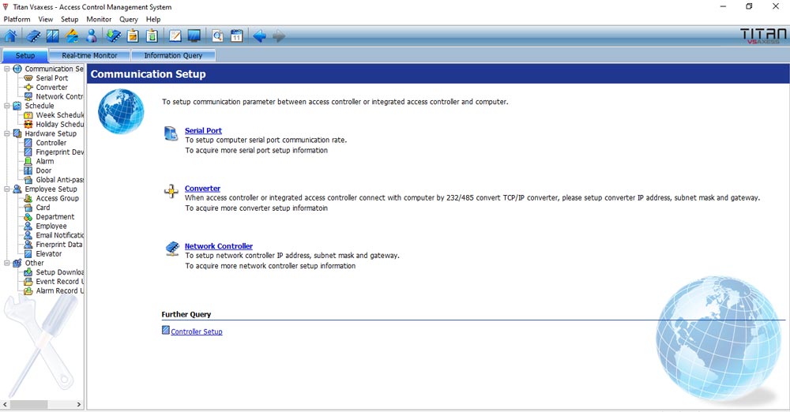Select Alarm in the sidebar tree
Screen dimensions: 790x412
point(45,161)
